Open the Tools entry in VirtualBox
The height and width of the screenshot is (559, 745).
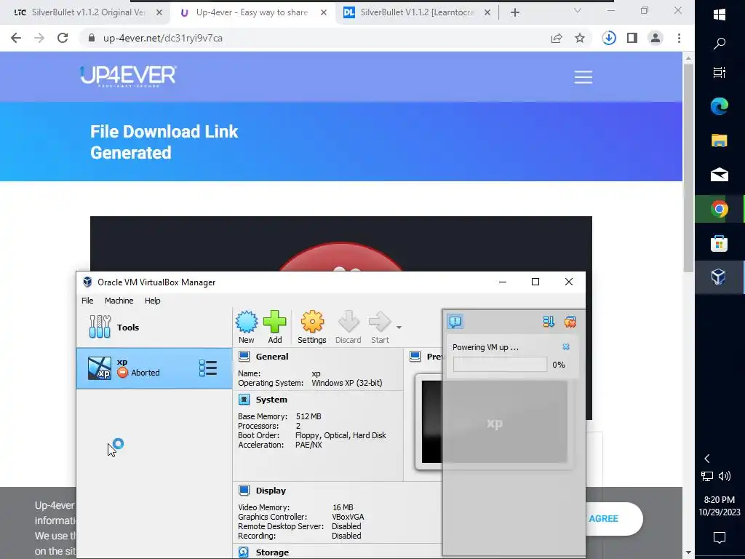coord(154,327)
